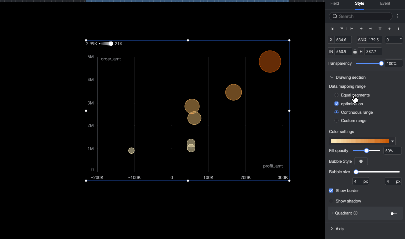Open the Bubble Style selector
Image resolution: width=405 pixels, height=239 pixels.
pyautogui.click(x=361, y=161)
